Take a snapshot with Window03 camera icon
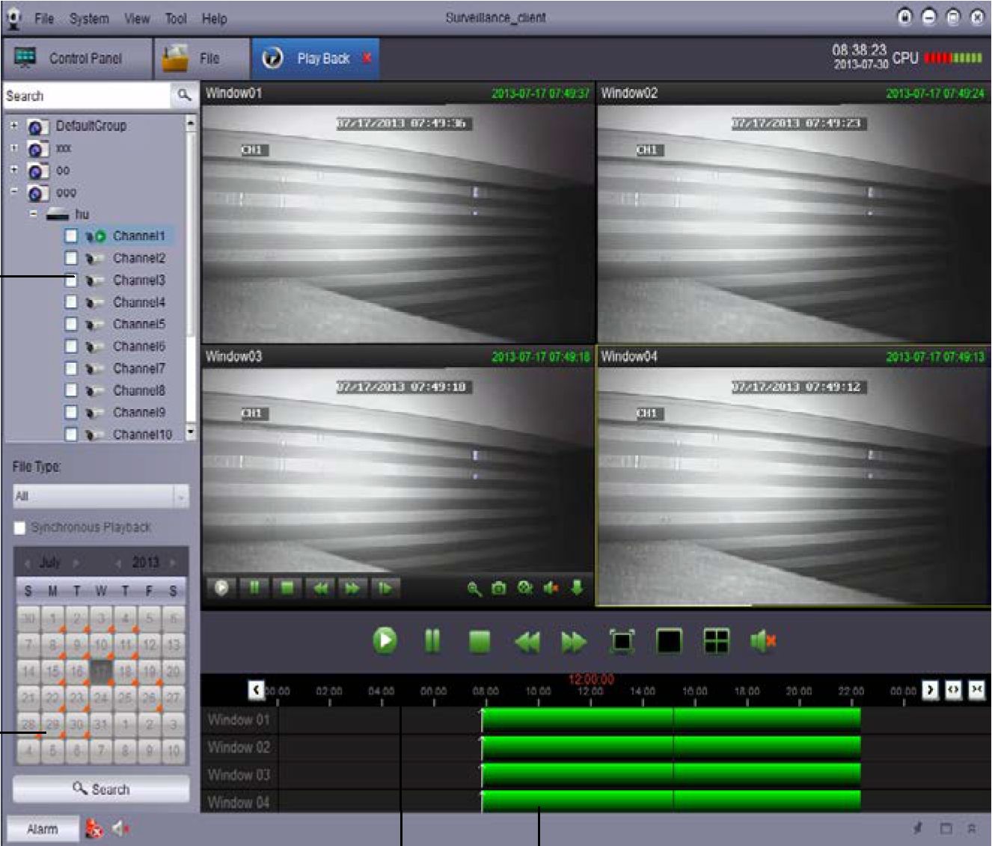This screenshot has width=992, height=846. (x=498, y=589)
